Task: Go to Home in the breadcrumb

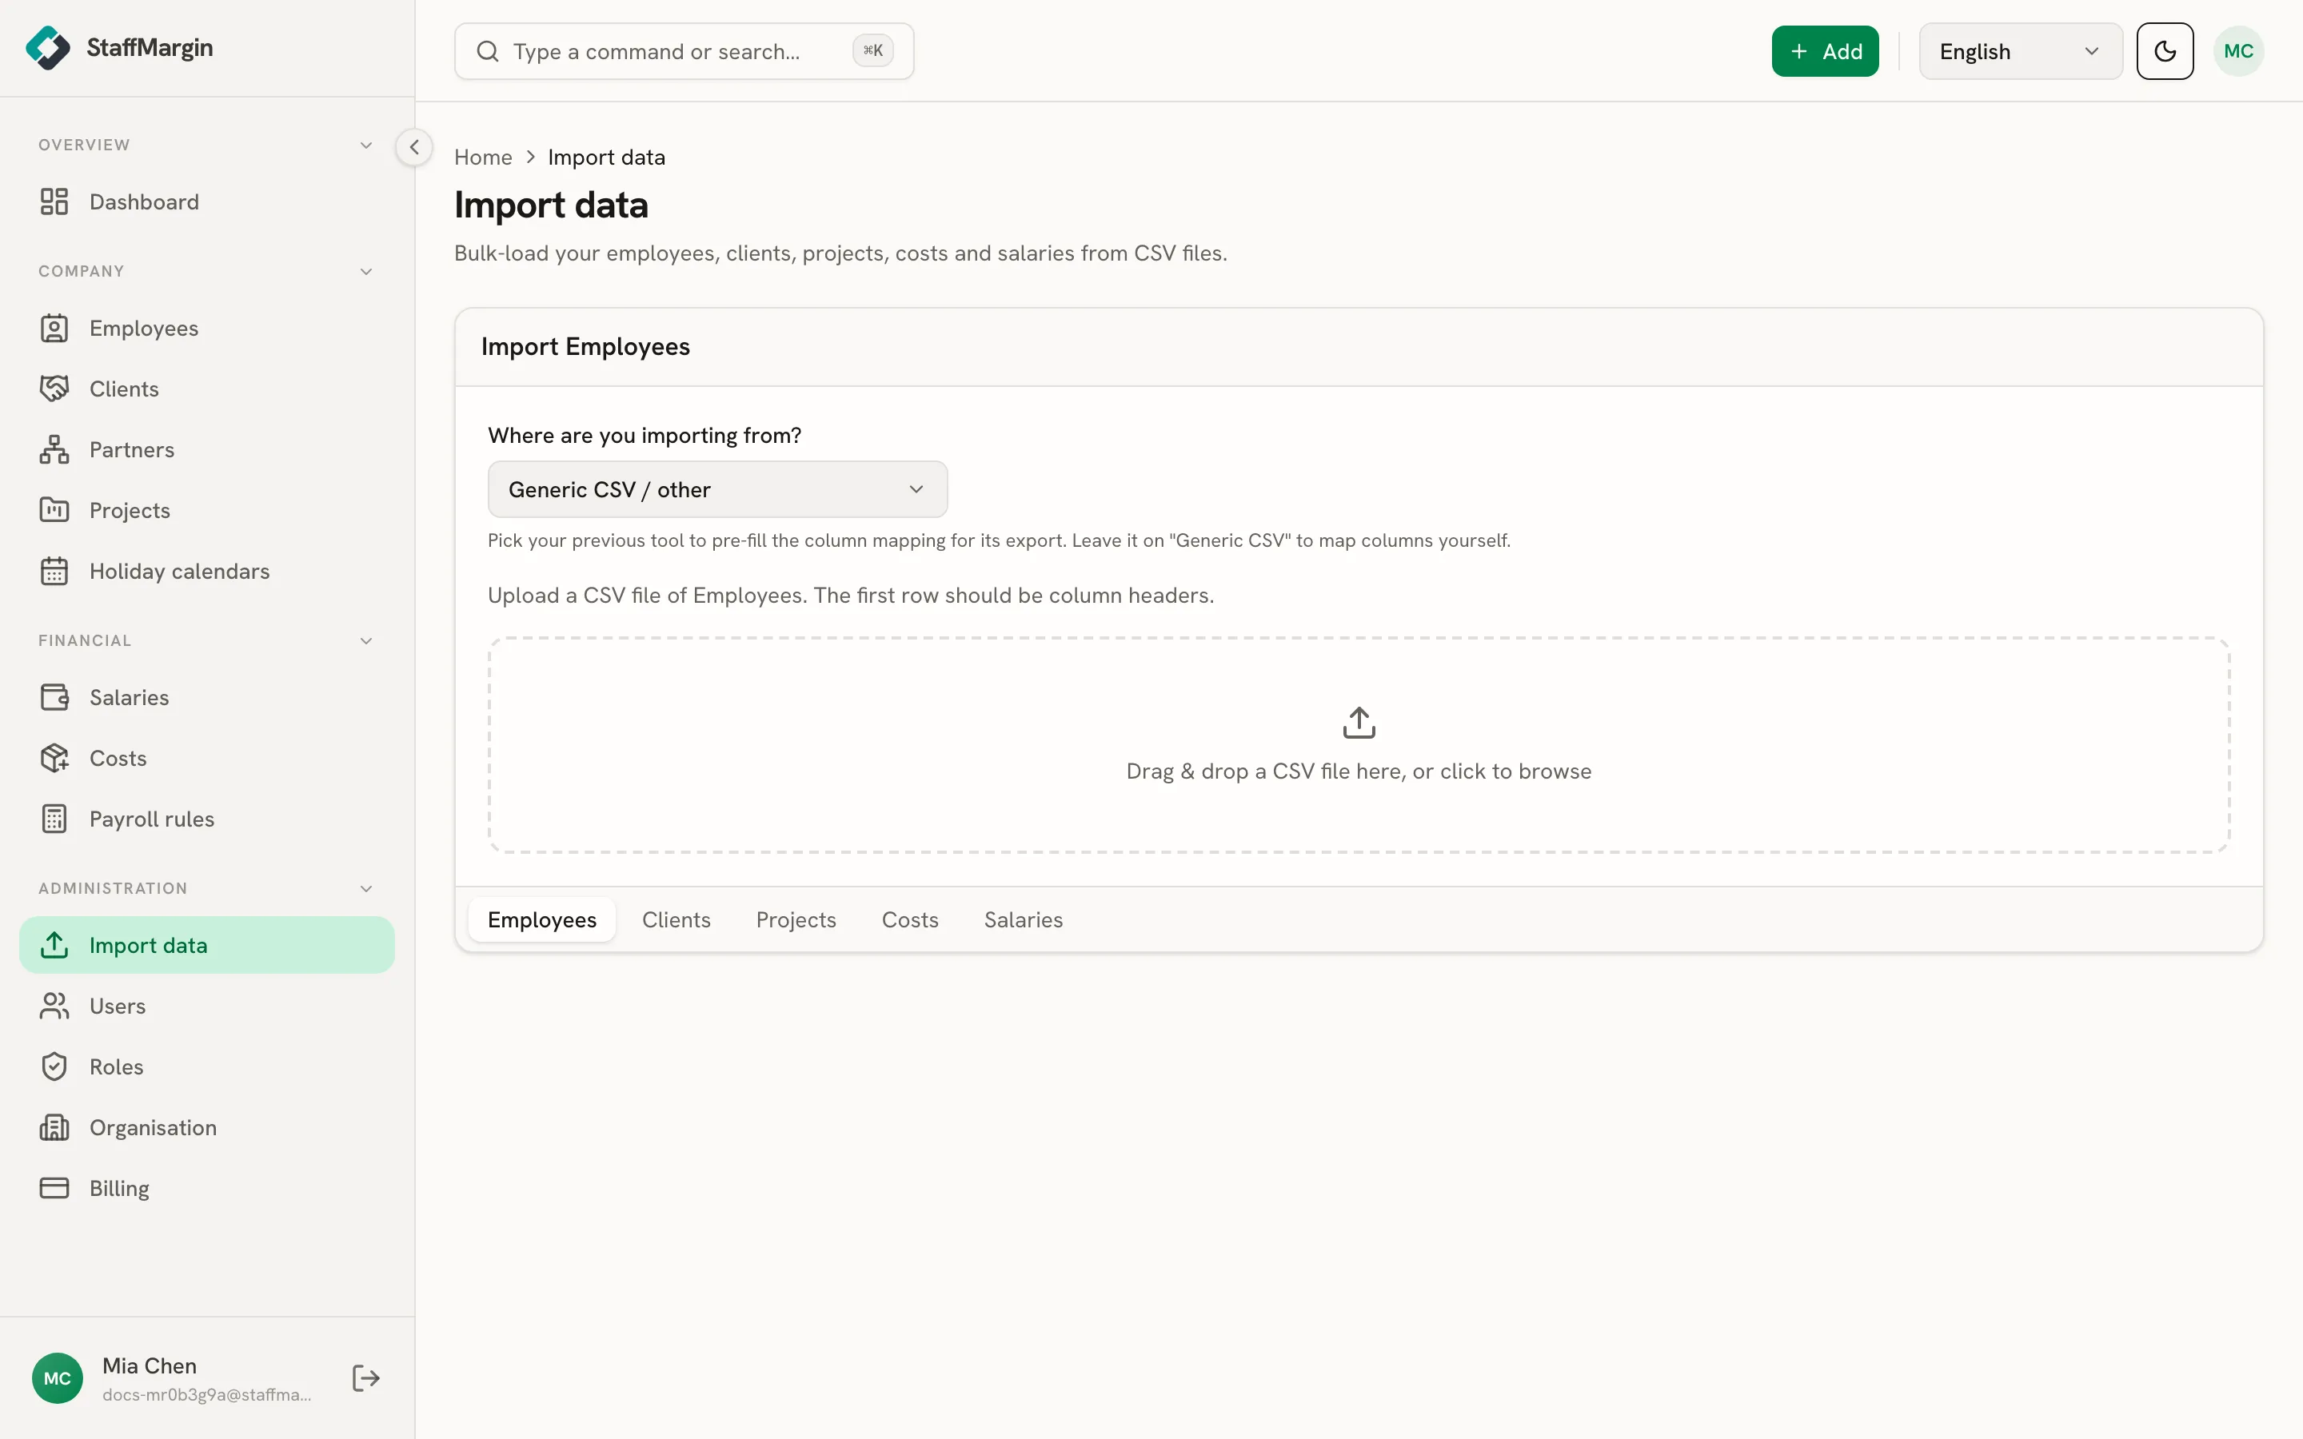Action: [484, 157]
